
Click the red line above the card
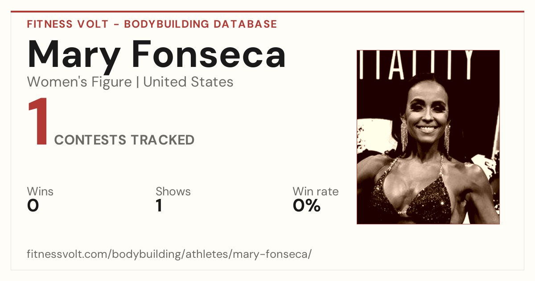click(x=267, y=12)
